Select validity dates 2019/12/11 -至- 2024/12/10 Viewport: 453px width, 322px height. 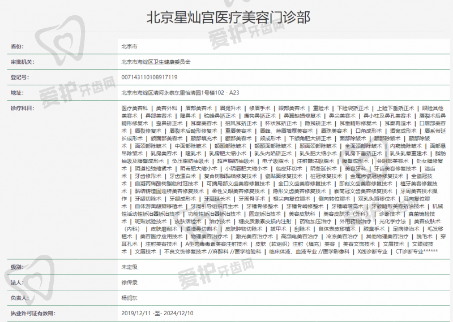coord(157,312)
